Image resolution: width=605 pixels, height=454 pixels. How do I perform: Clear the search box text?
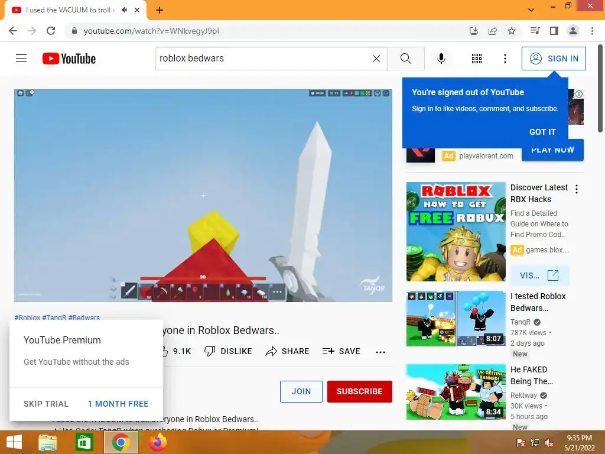376,59
